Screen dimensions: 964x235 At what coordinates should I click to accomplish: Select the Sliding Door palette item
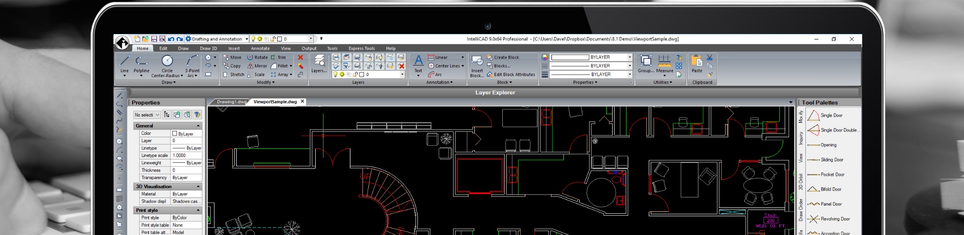tap(826, 160)
